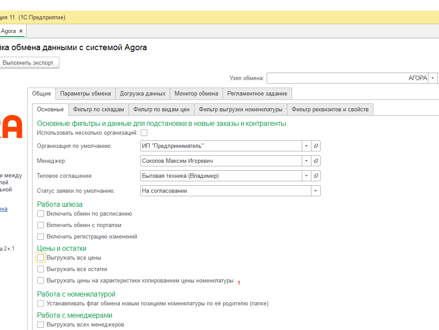
Task: Select Фильтр по складам subtab
Action: 99,110
